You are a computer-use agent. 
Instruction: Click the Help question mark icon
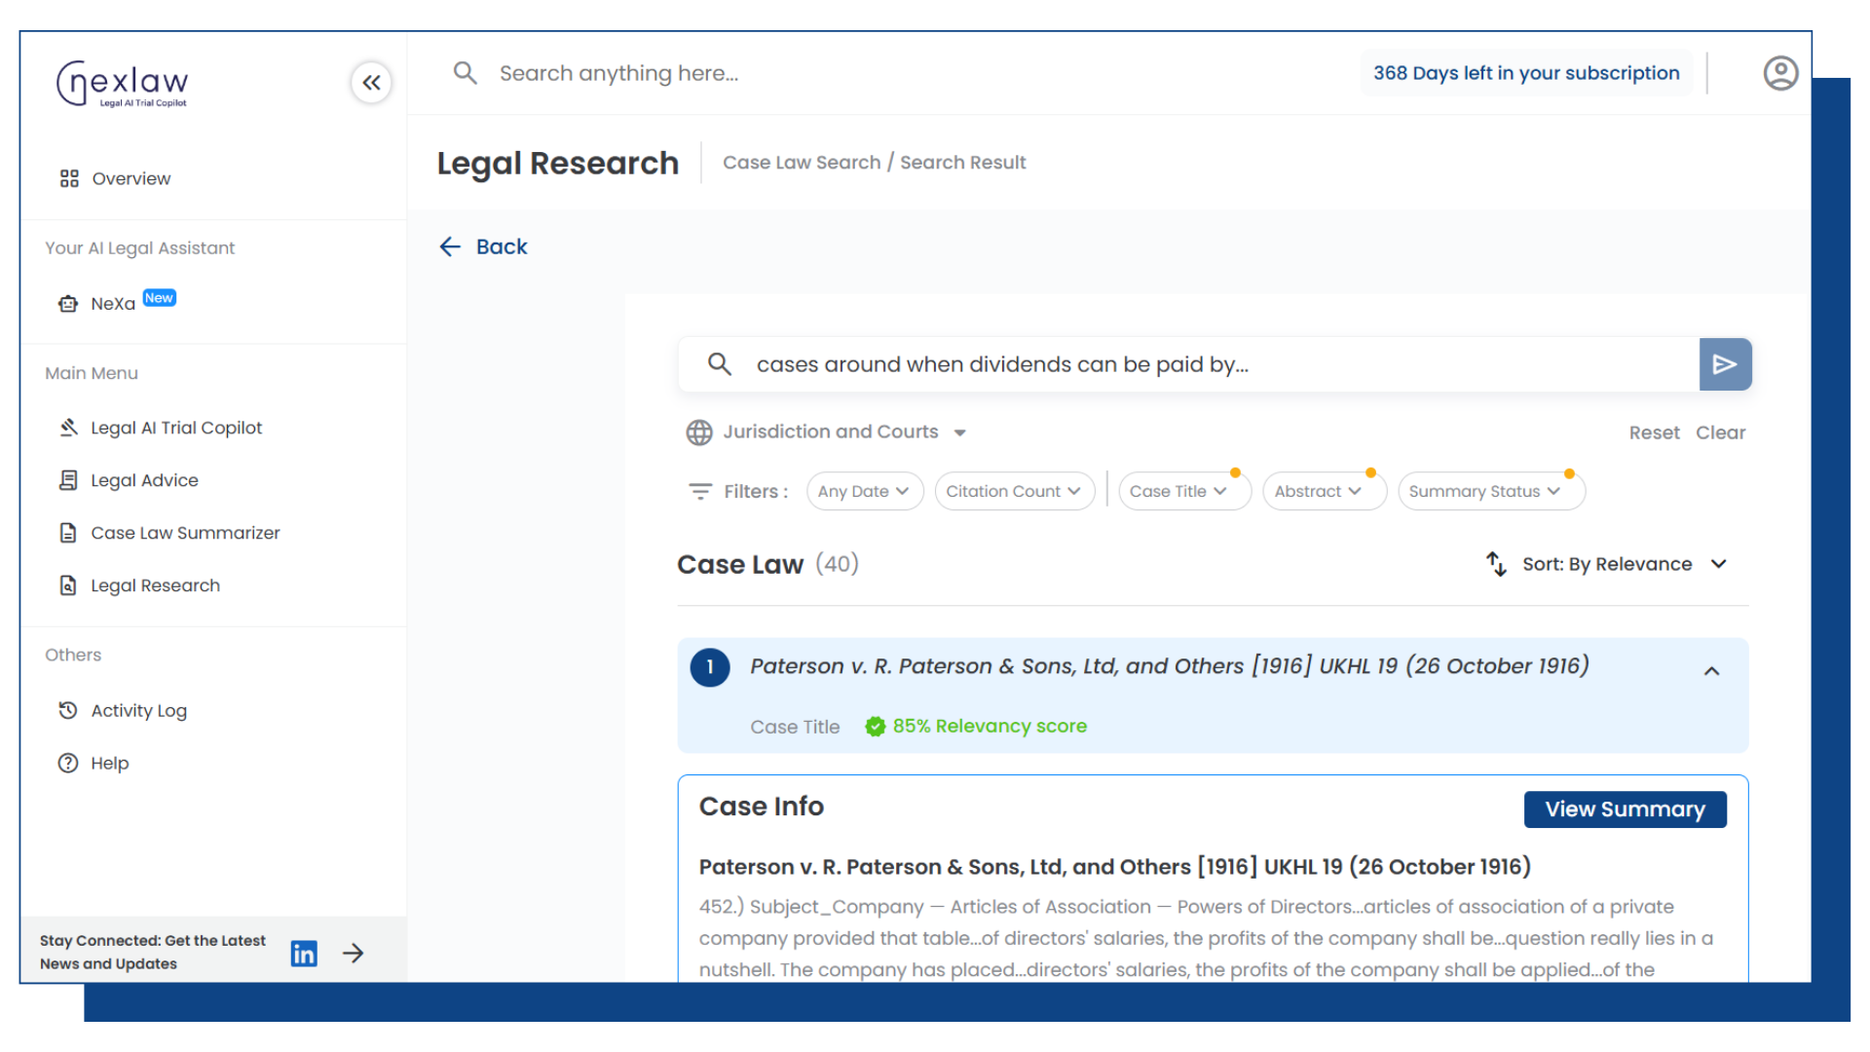68,763
